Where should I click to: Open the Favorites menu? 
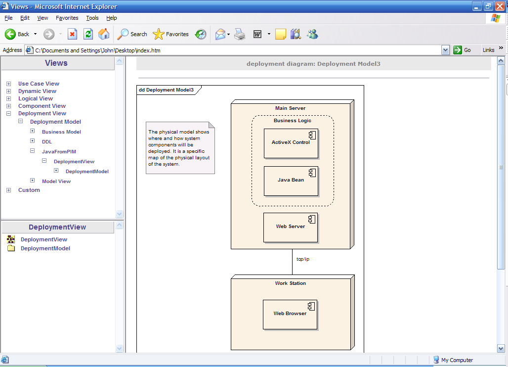[67, 18]
